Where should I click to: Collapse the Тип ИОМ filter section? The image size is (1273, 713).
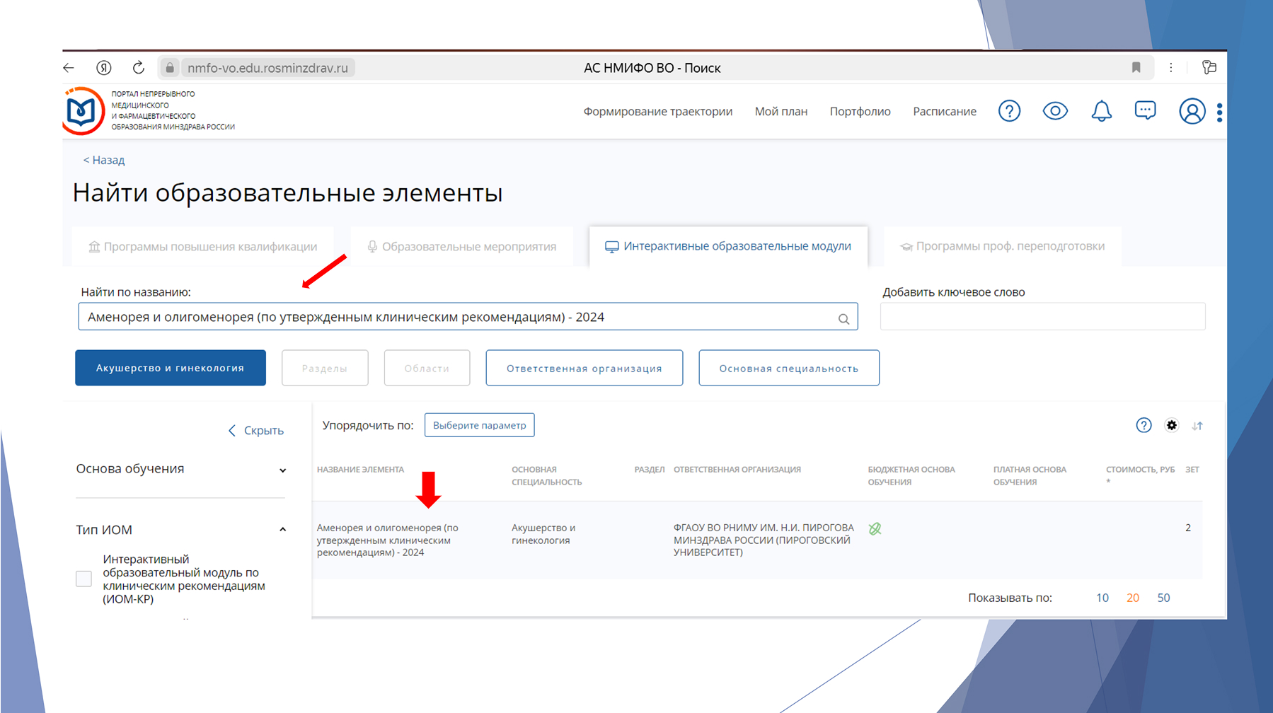[282, 529]
